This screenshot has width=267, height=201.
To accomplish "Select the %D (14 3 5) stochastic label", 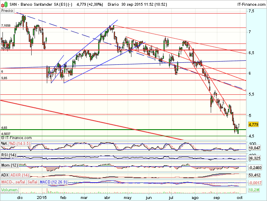I will 20,144.
